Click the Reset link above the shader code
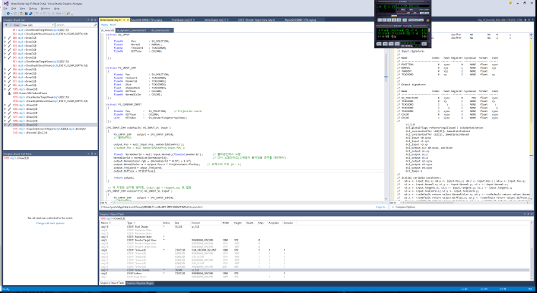Viewport: 537px width, 293px height. coord(112,24)
